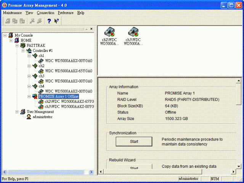
Task: Click the offline array icon with red X
Action: point(35,97)
